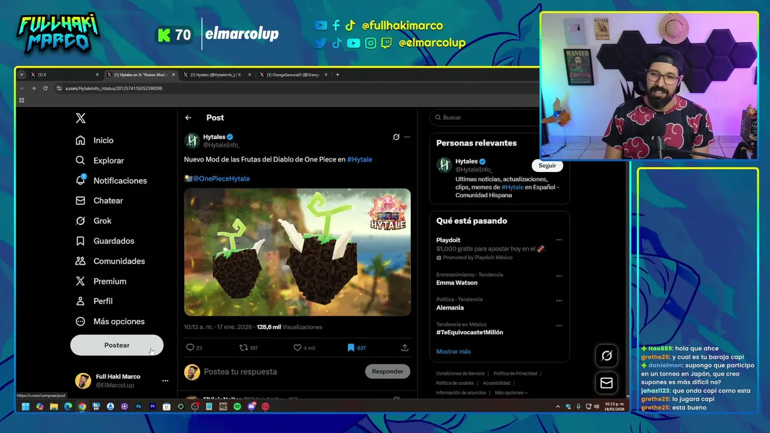Screen dimensions: 770x433
Task: Open Perfil in sidebar
Action: coord(94,301)
